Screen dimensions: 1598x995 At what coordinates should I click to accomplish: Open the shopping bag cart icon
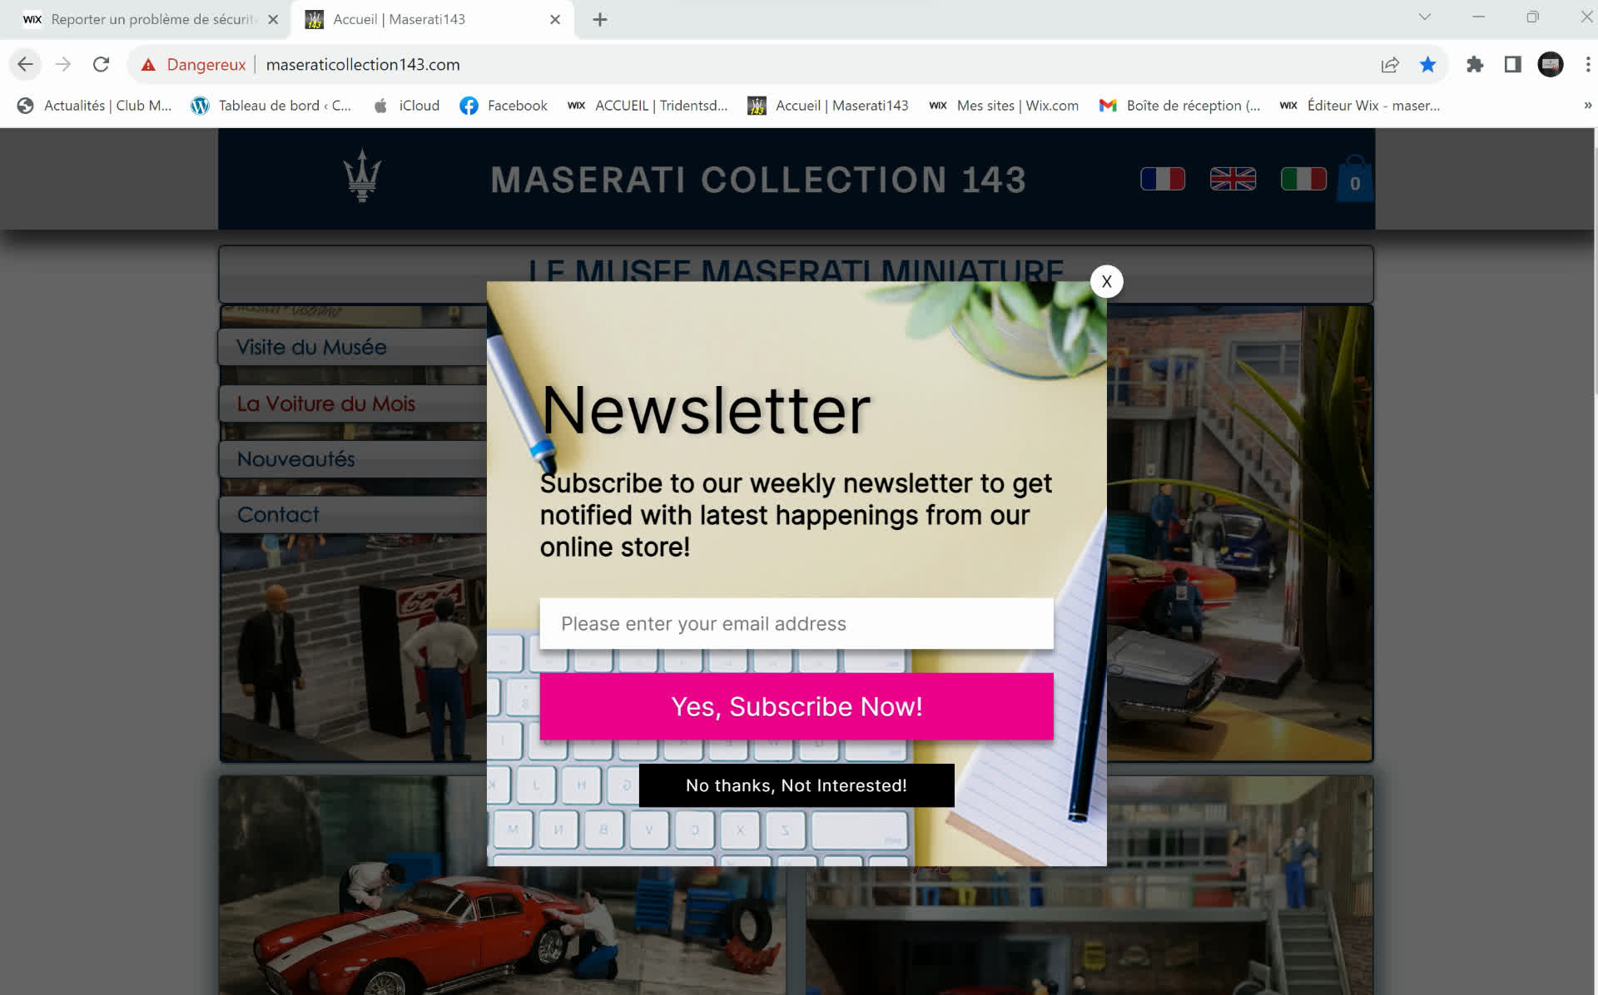1354,181
